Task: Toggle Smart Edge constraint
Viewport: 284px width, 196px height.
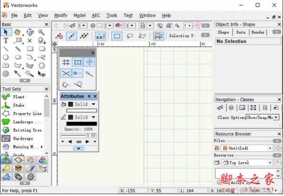Action: click(x=66, y=85)
